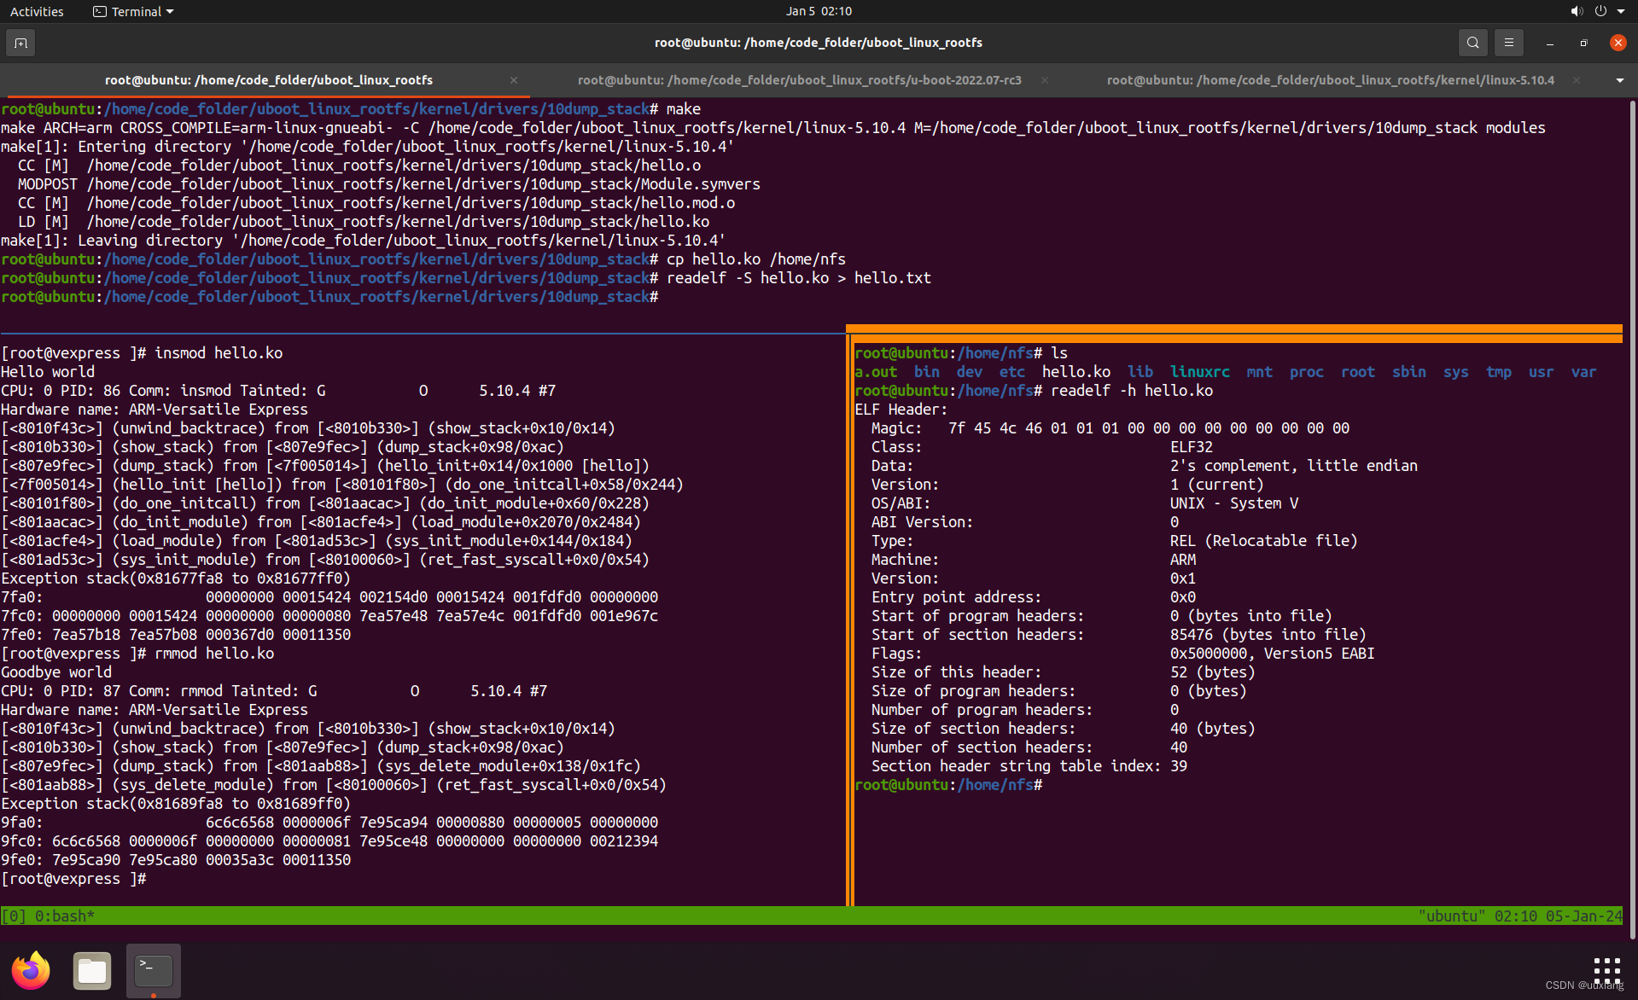Click the 'ELF Header:' line
Viewport: 1638px width, 1000px height.
(901, 410)
